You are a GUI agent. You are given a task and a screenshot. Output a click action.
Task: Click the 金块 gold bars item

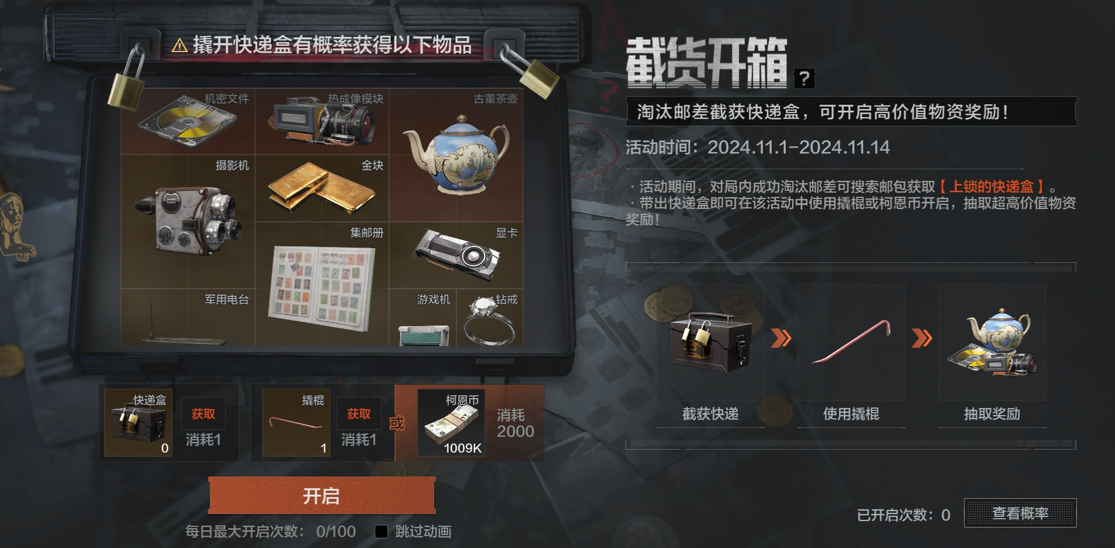(x=322, y=189)
